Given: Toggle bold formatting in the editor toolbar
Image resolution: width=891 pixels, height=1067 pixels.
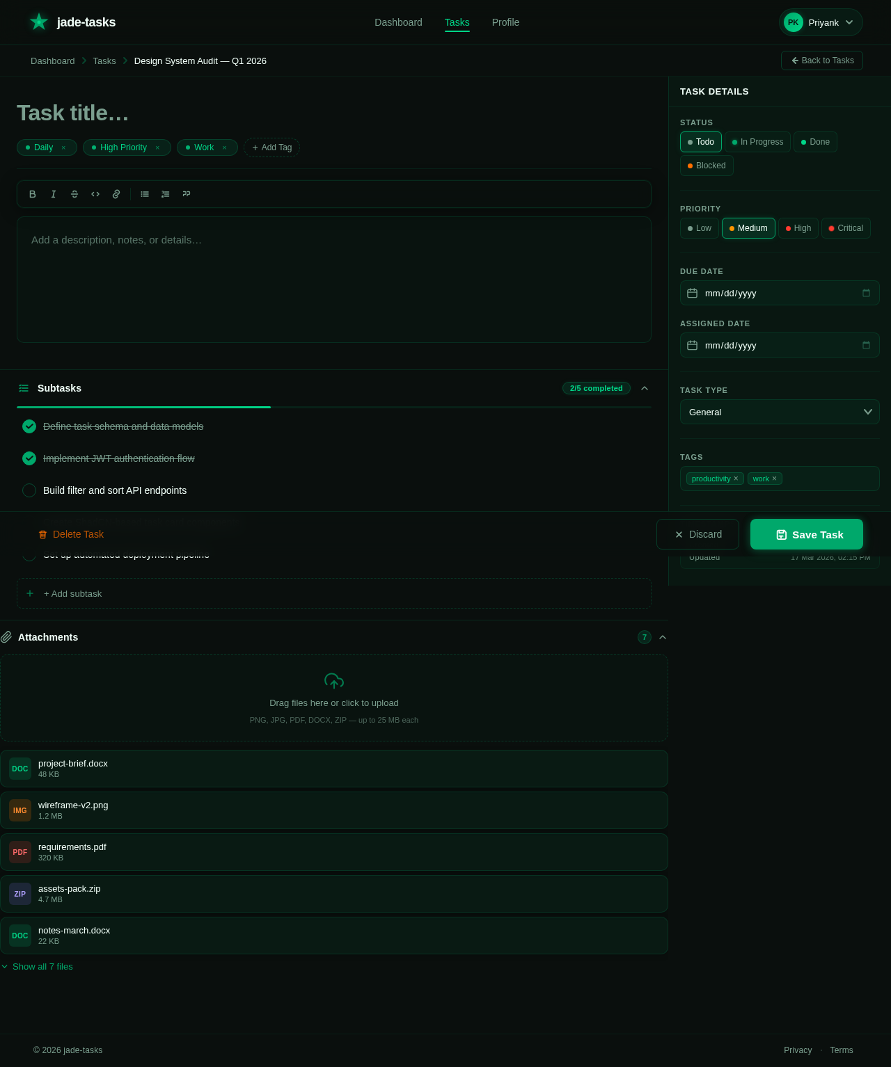Looking at the screenshot, I should [x=32, y=194].
